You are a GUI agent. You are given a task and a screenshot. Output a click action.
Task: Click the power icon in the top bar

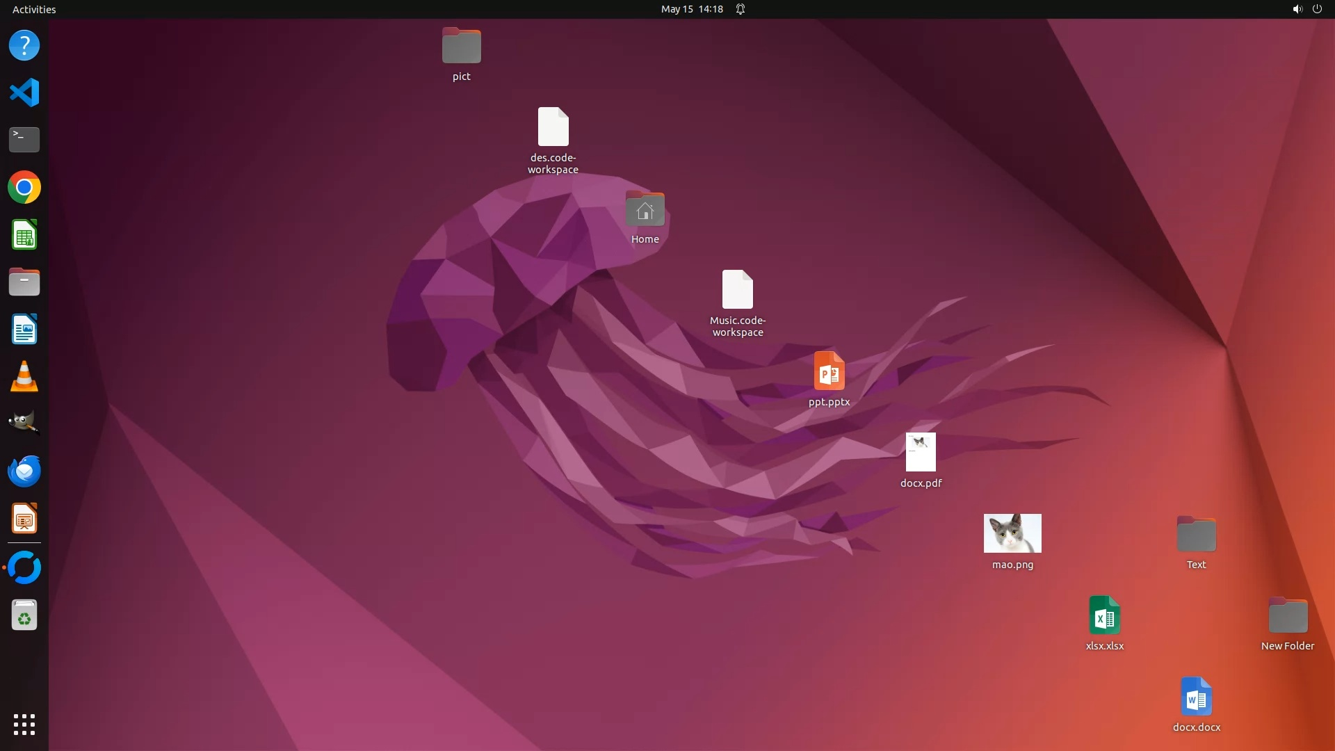click(x=1317, y=9)
